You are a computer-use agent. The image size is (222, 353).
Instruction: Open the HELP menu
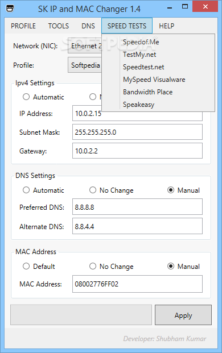167,26
